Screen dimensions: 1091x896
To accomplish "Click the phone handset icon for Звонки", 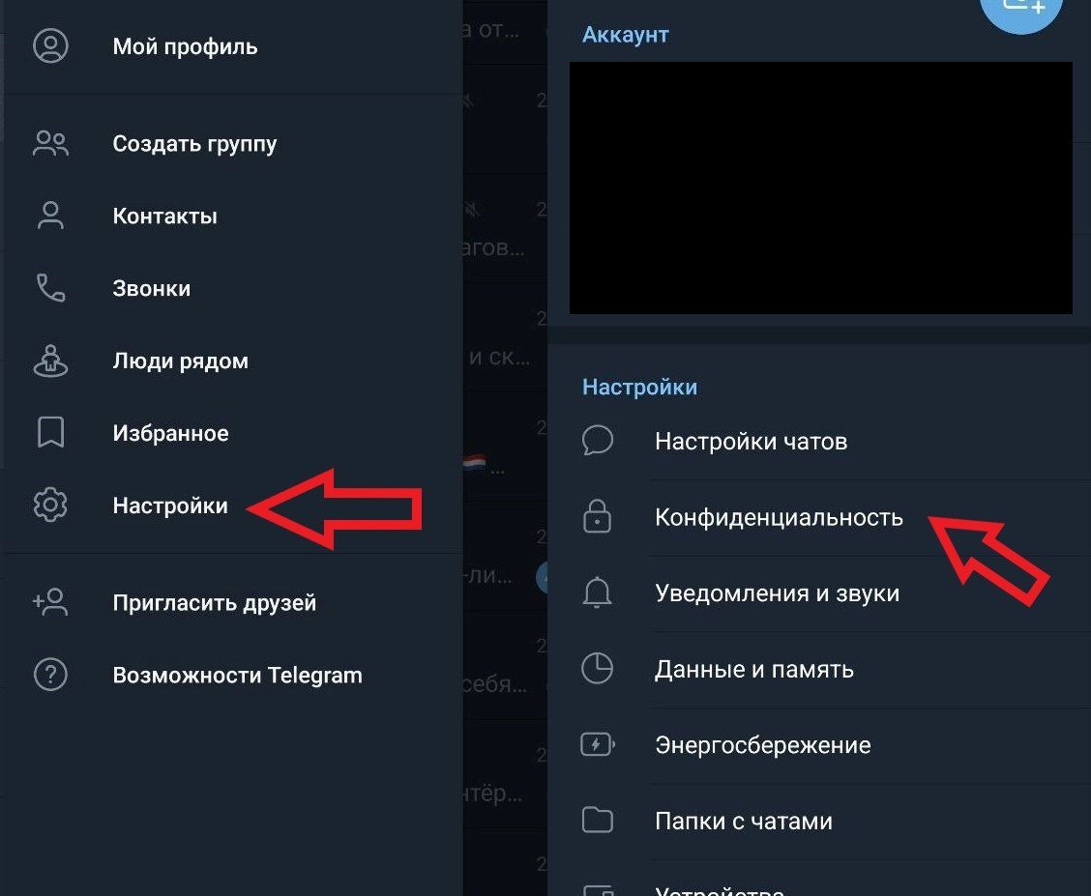I will (51, 288).
